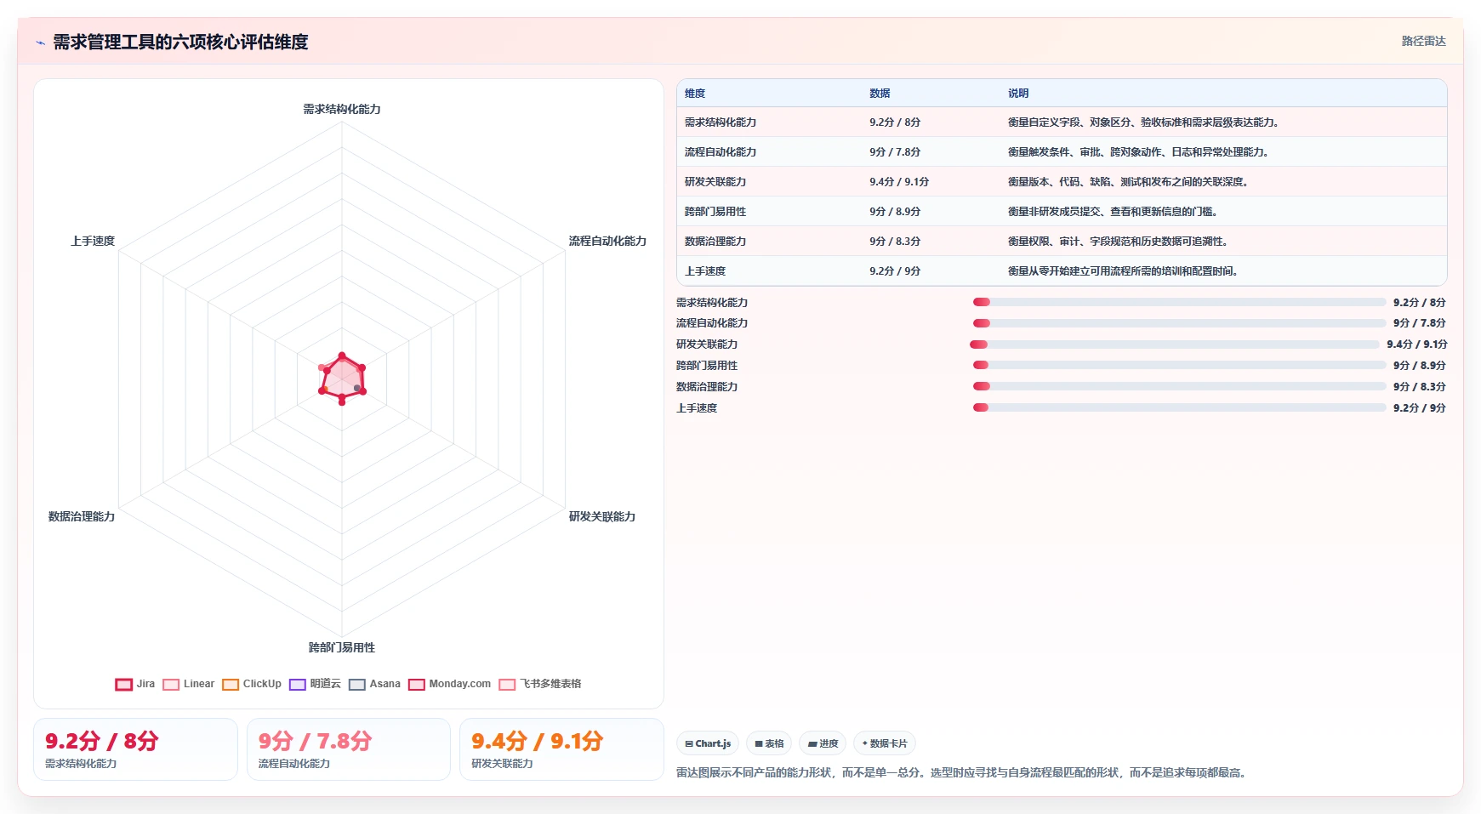Click the 研发关联能力 progress bar
Screen dimensions: 1481x814
tap(1174, 344)
